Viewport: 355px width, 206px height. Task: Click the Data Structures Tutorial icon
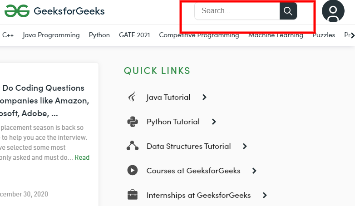click(133, 146)
